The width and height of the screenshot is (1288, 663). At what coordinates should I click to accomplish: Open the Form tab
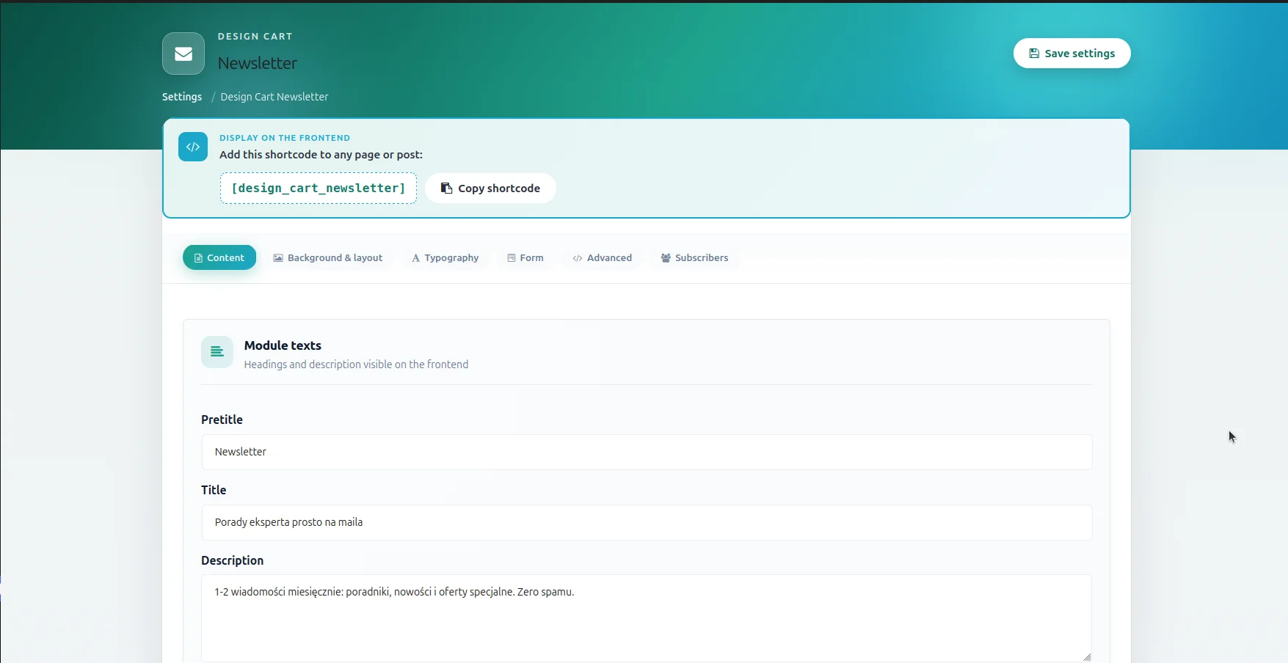(525, 257)
